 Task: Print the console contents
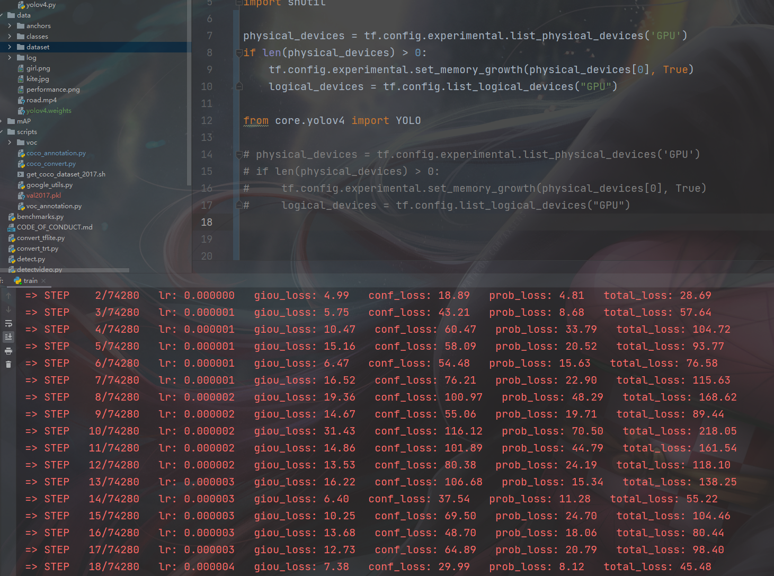click(8, 350)
